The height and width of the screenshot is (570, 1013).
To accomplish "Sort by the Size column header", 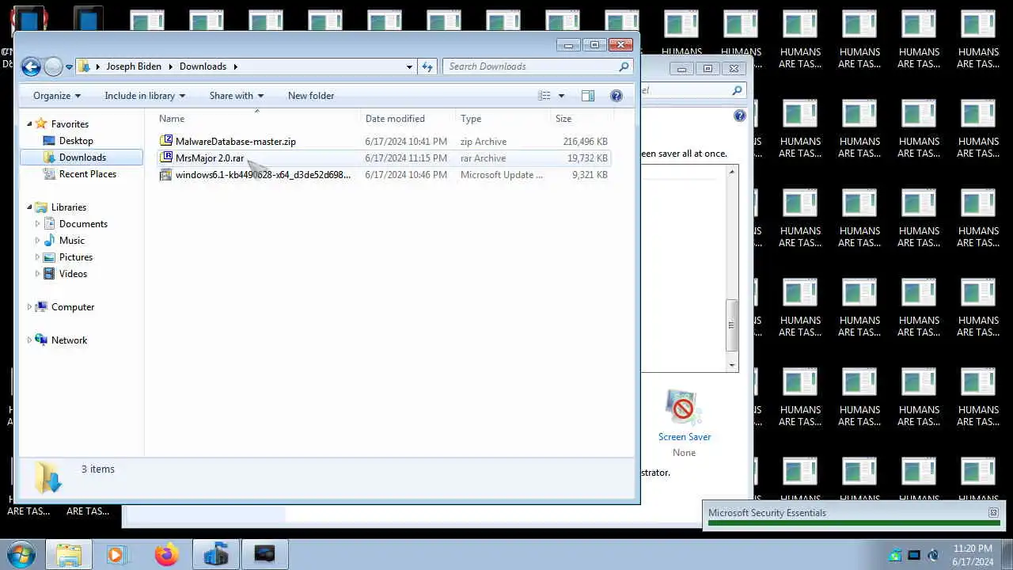I will 582,119.
